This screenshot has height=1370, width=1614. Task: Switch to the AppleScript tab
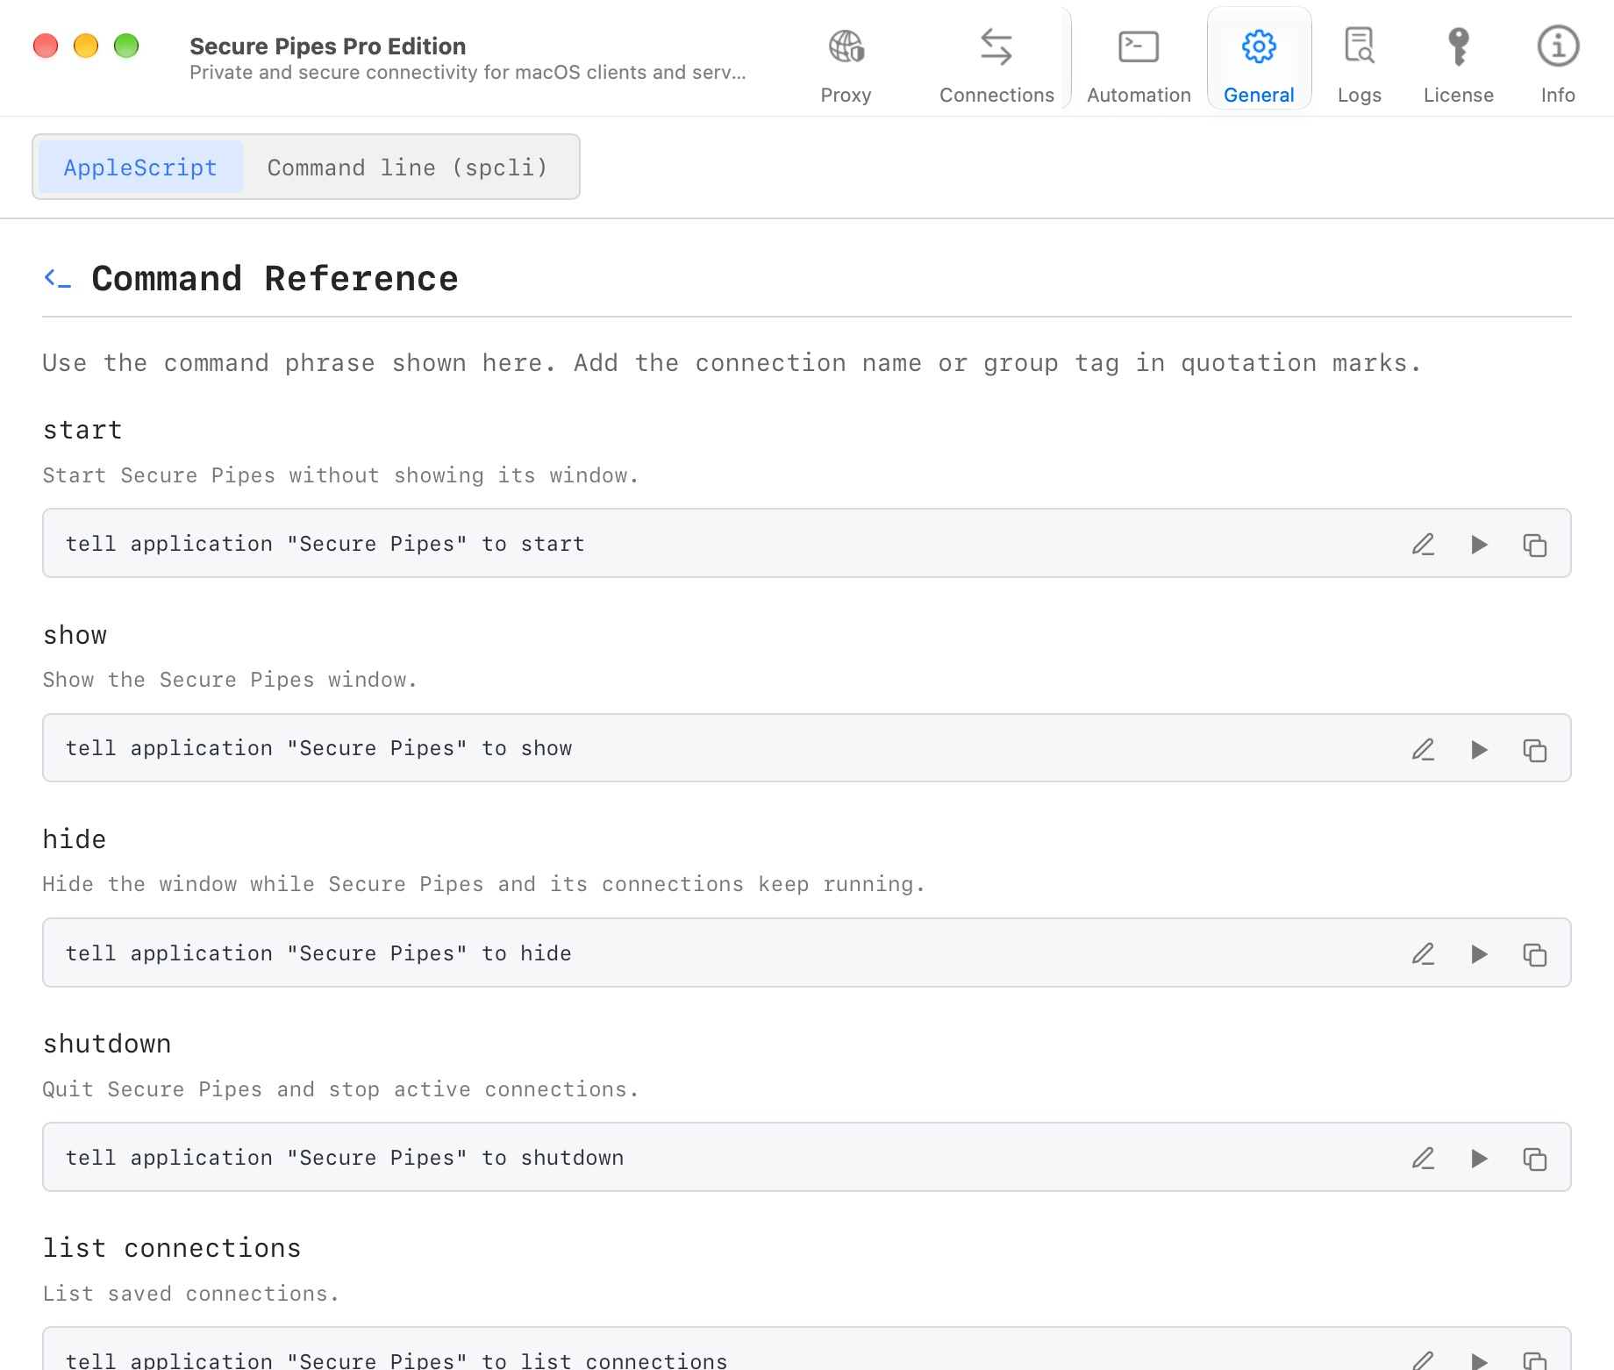pos(140,167)
